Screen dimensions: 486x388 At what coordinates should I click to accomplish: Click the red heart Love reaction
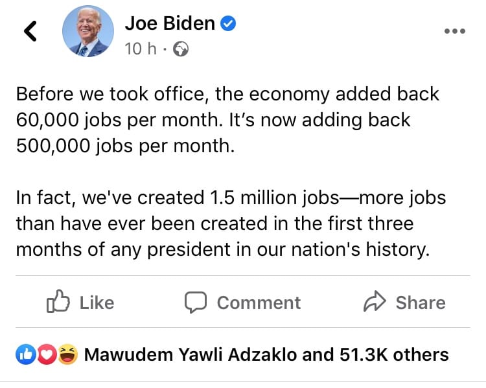point(47,354)
